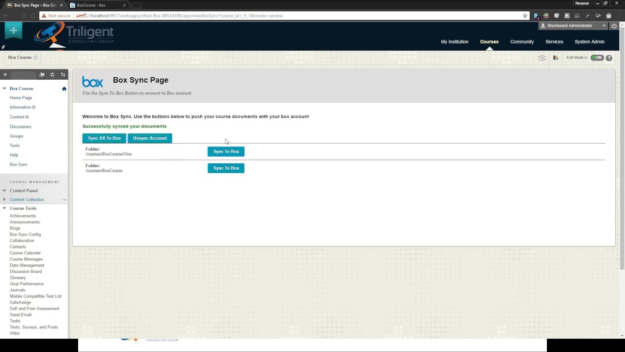
Task: Go to the Services tab
Action: coord(554,42)
